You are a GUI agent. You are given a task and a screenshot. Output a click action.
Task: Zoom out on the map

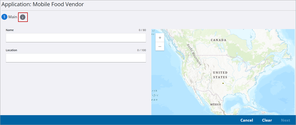coord(160,46)
